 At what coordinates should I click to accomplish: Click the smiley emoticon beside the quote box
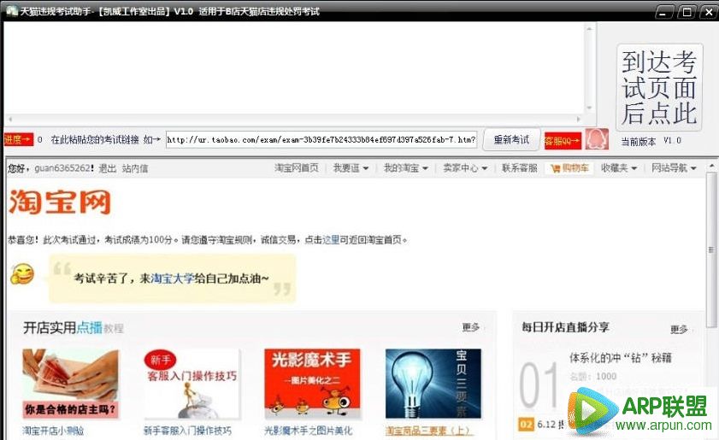(22, 274)
